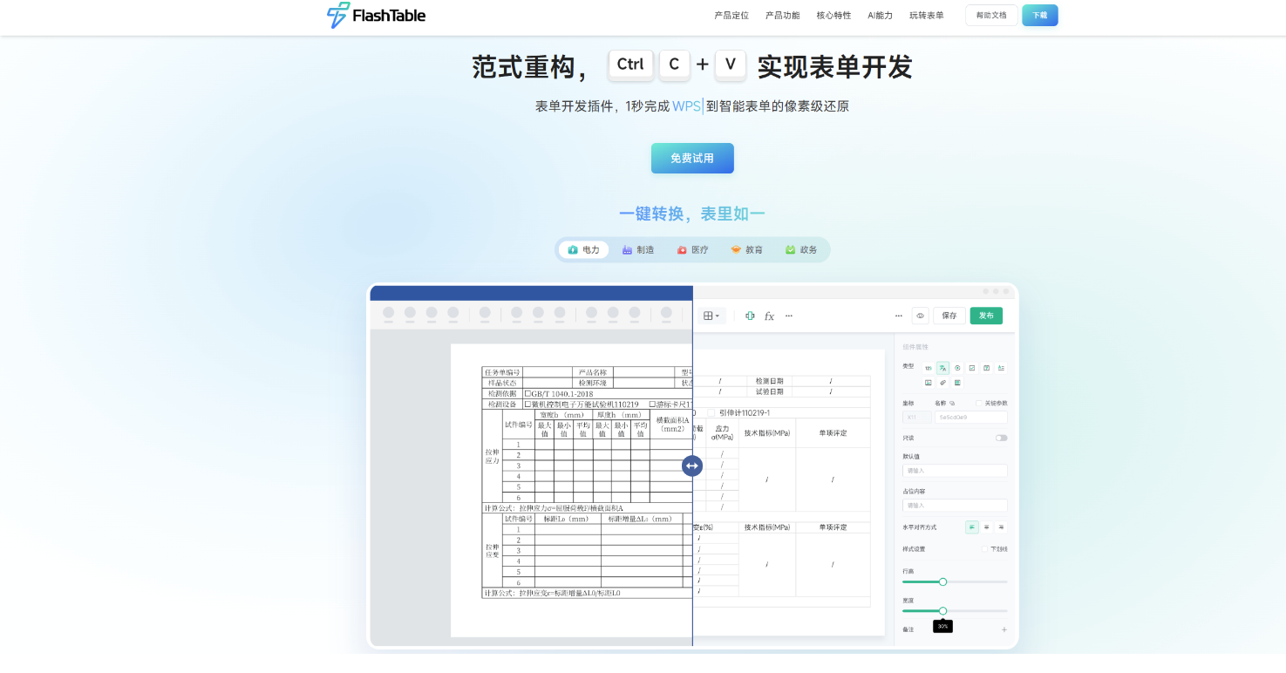This screenshot has width=1286, height=673.
Task: Choose the last component type icon in second row
Action: pos(957,383)
